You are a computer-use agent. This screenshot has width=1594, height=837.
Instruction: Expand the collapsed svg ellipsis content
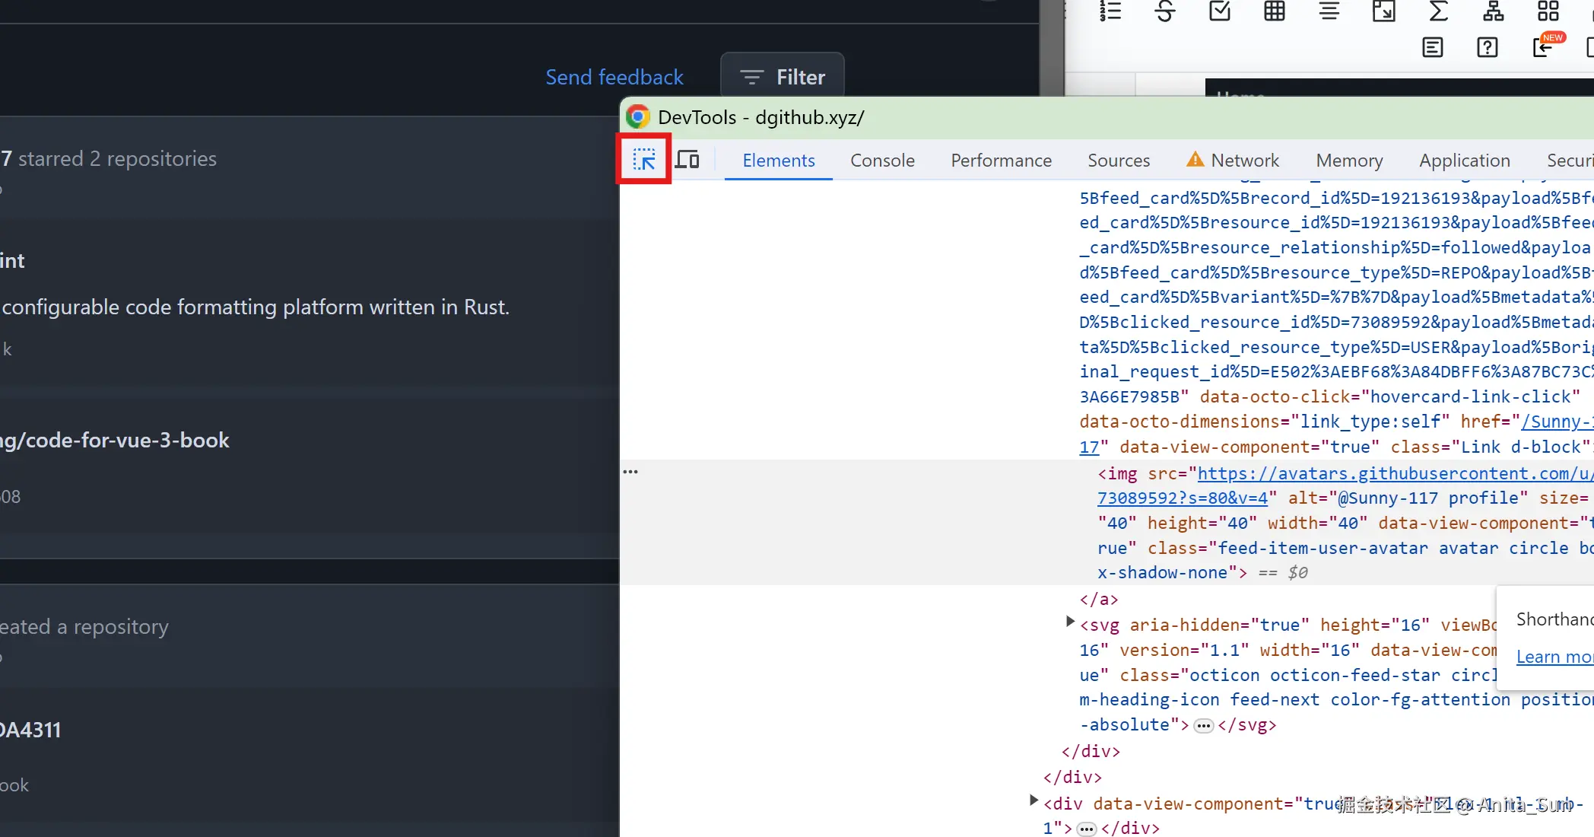point(1203,725)
